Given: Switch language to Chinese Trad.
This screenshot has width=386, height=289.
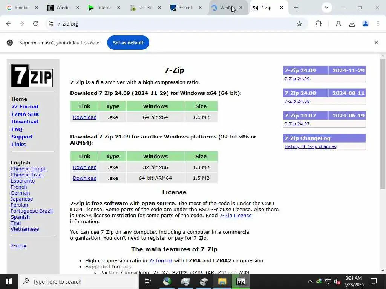Looking at the screenshot, I should tap(27, 175).
